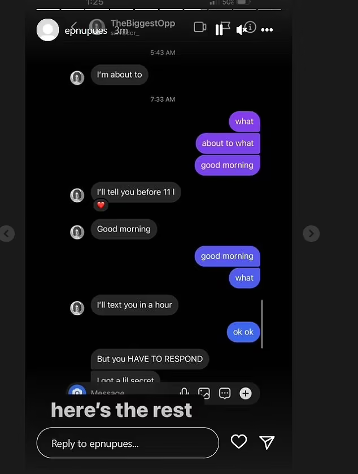Viewport: 358px width, 474px height.
Task: Open the three-dot story options menu
Action: [x=267, y=29]
